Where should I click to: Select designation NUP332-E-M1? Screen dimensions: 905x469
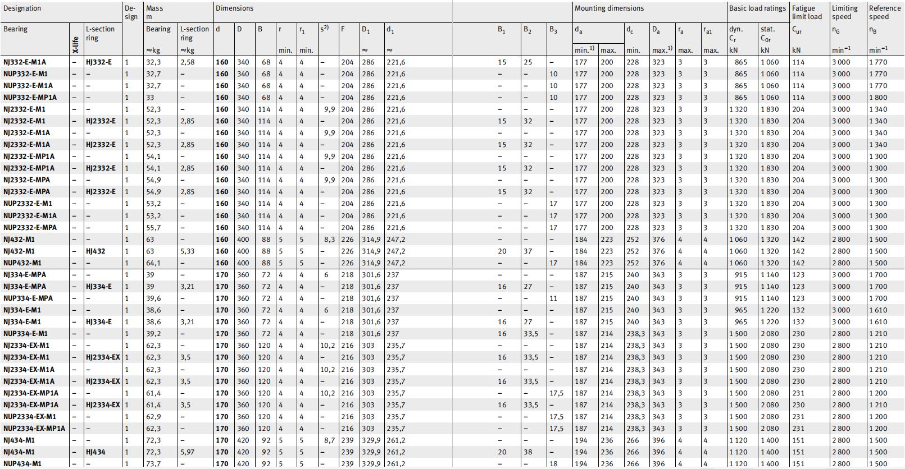(25, 74)
